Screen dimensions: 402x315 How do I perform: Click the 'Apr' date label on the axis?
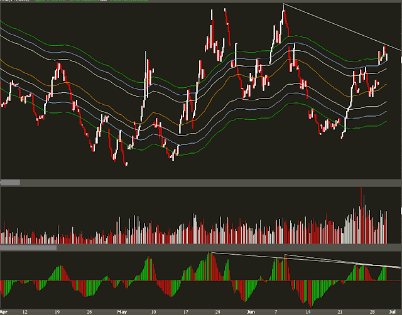3,312
